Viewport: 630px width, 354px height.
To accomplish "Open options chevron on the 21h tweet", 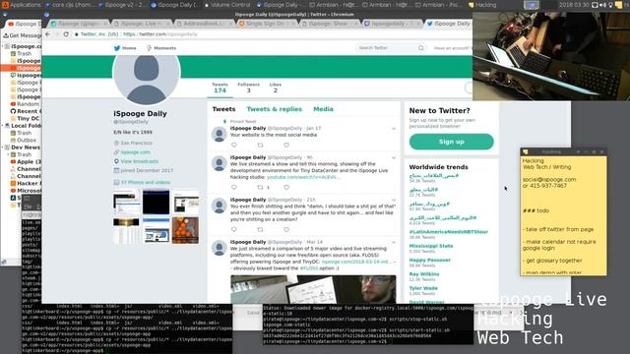I will click(394, 200).
